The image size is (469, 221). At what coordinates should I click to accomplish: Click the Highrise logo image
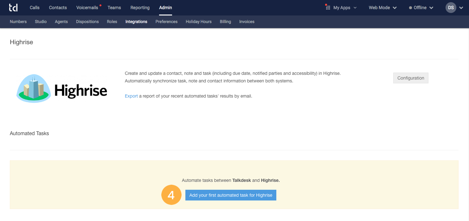62,88
